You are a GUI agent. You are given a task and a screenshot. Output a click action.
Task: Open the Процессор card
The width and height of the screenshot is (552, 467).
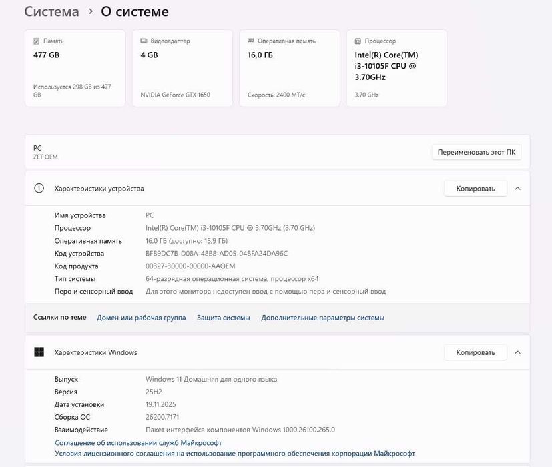click(x=396, y=68)
